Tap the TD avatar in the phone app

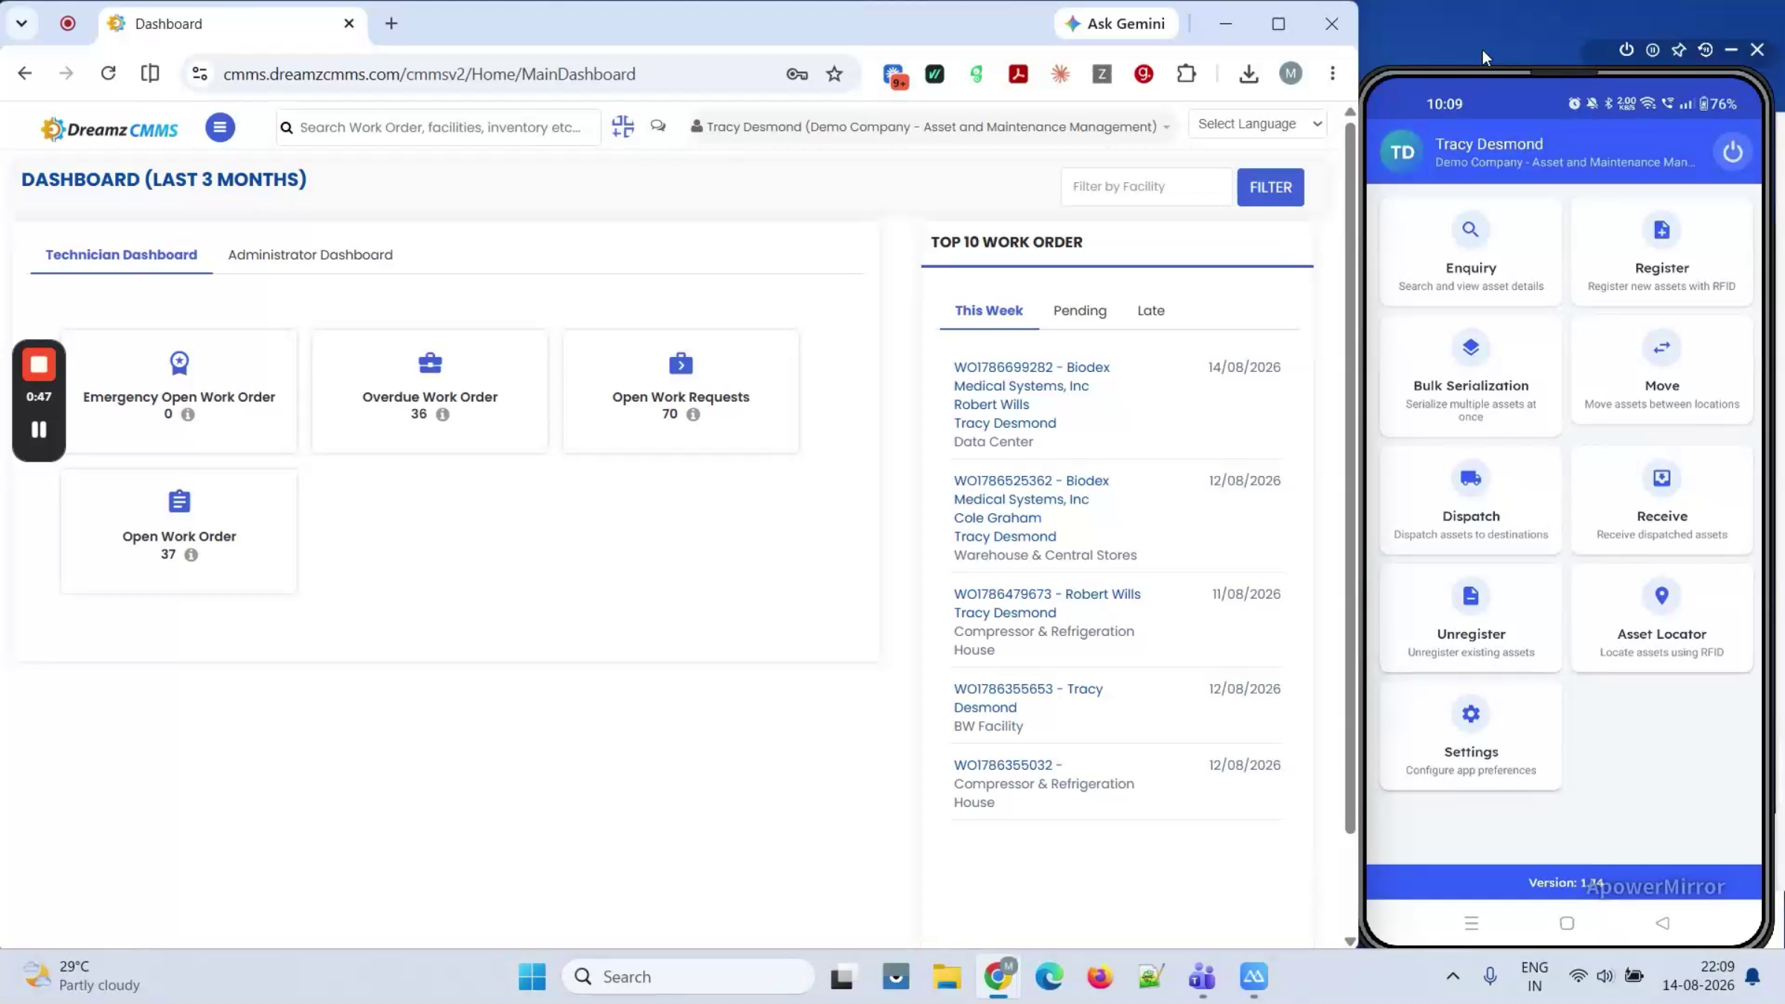tap(1402, 152)
